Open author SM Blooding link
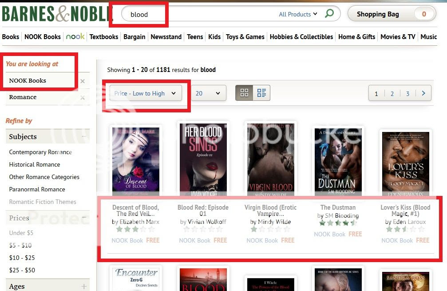 pos(342,215)
